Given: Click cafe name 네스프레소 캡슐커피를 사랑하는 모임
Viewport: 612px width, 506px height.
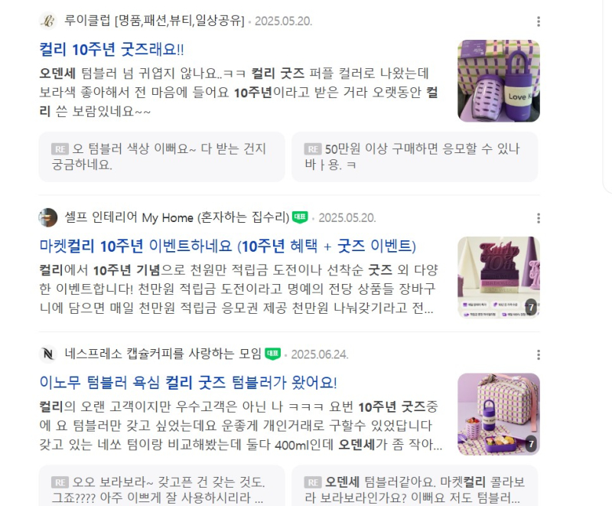Looking at the screenshot, I should [163, 354].
